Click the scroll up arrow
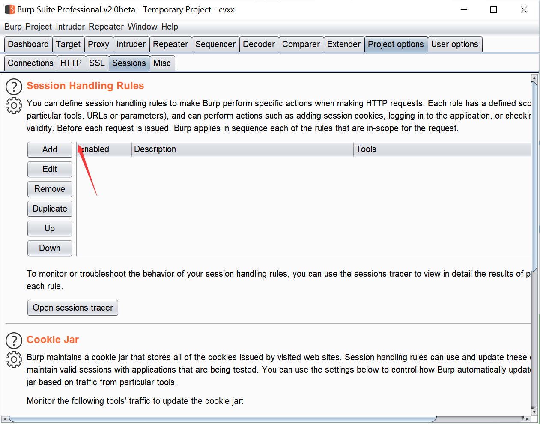 coord(534,78)
